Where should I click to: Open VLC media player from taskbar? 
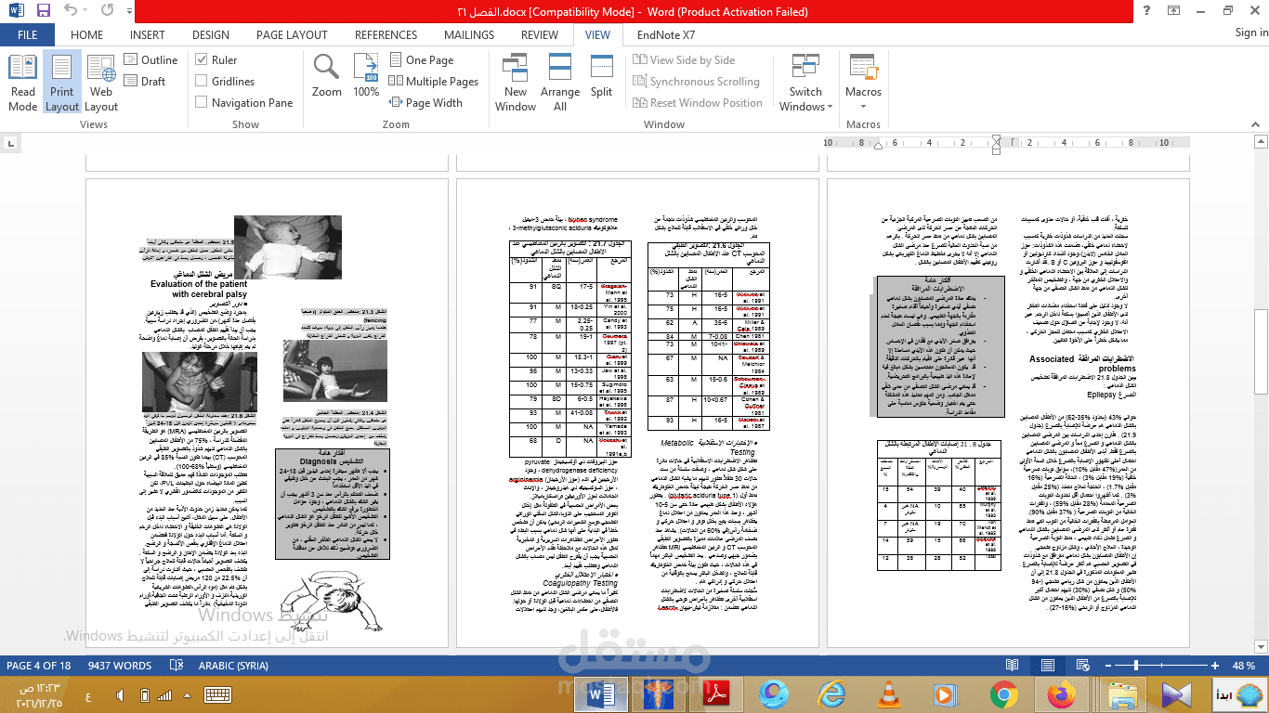888,694
